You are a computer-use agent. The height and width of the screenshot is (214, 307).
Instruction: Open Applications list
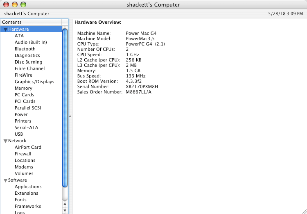click(28, 187)
